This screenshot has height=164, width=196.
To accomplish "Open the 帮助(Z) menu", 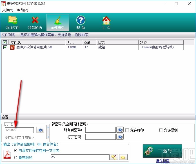I will 23,10.
